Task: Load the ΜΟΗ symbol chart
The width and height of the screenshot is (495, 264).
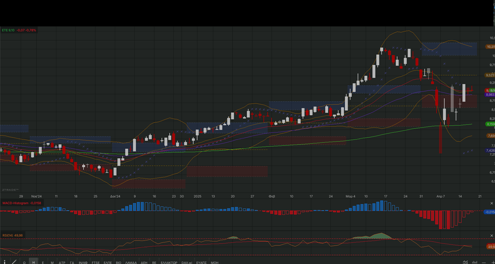Action: coord(215,263)
